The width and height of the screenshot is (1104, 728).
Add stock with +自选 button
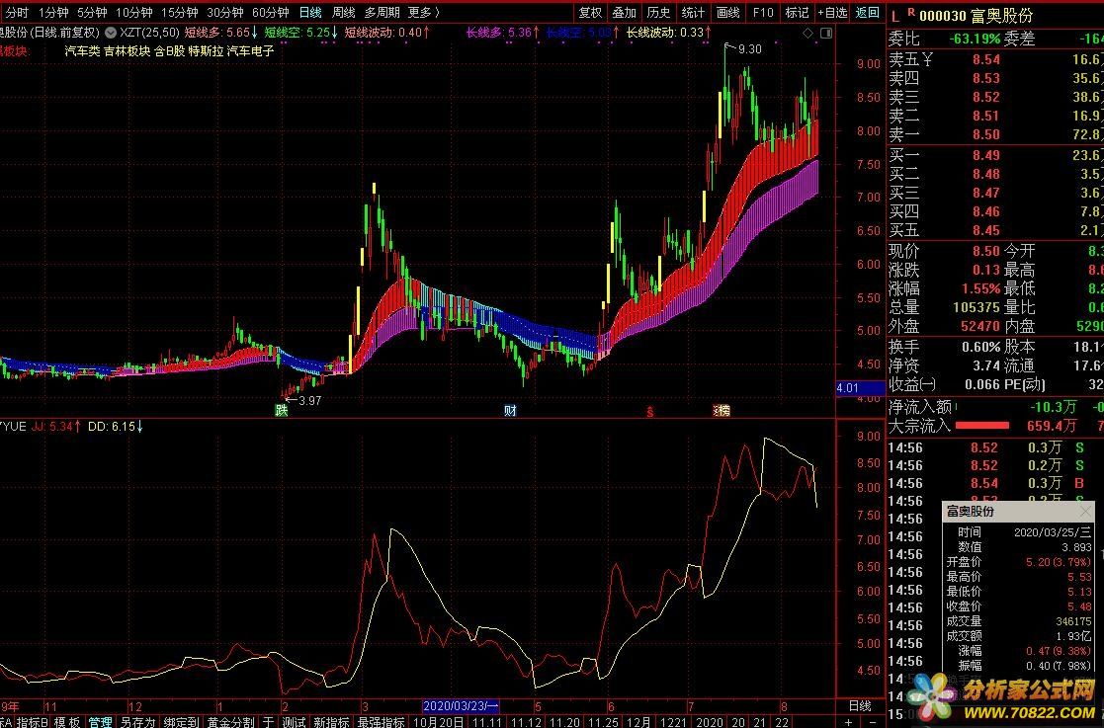(x=832, y=12)
